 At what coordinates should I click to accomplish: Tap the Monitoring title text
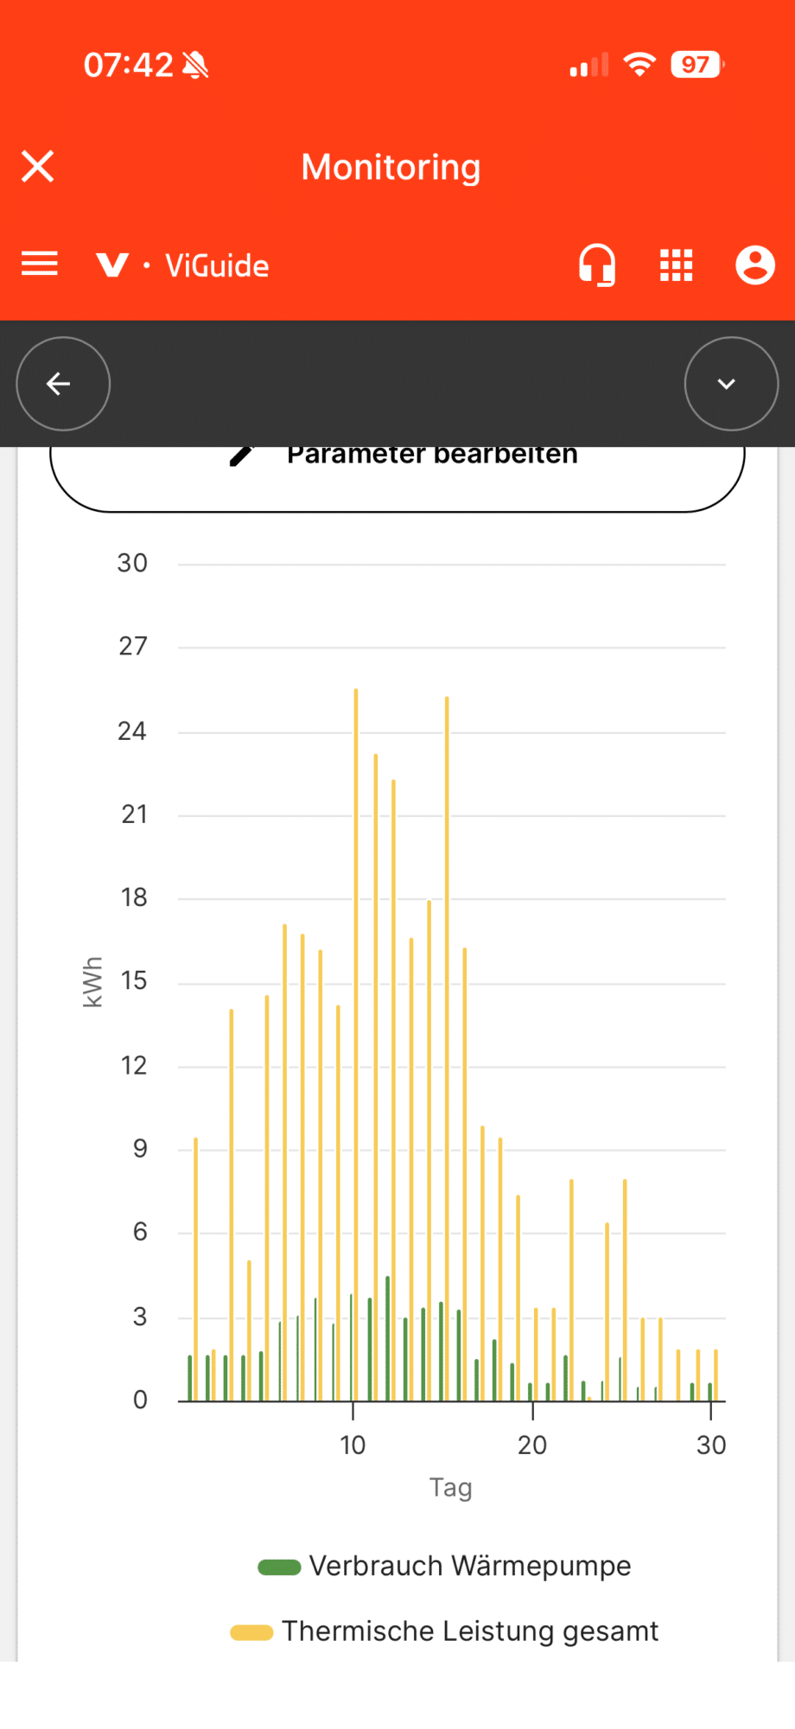click(x=391, y=167)
